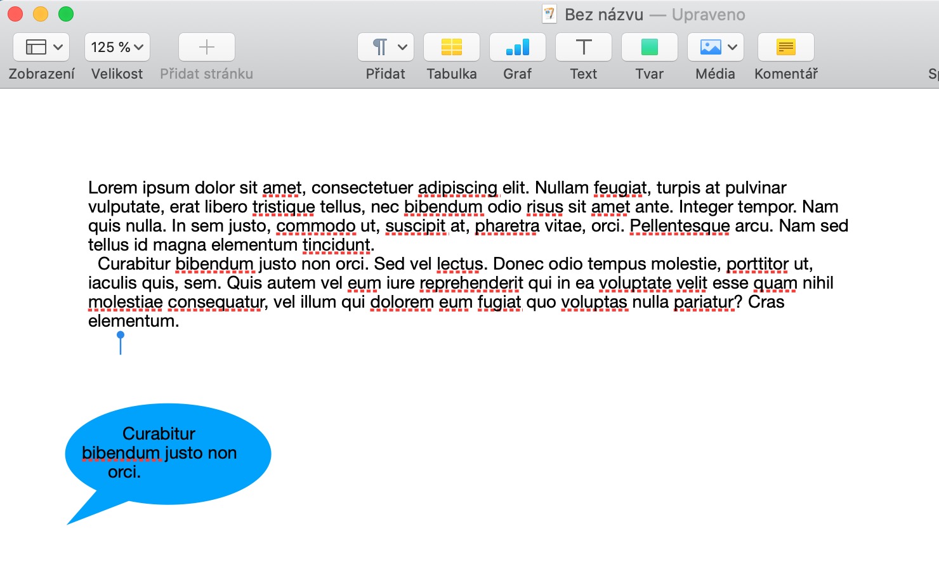Viewport: 939px width, 576px height.
Task: Close the window with the red button
Action: [x=15, y=14]
